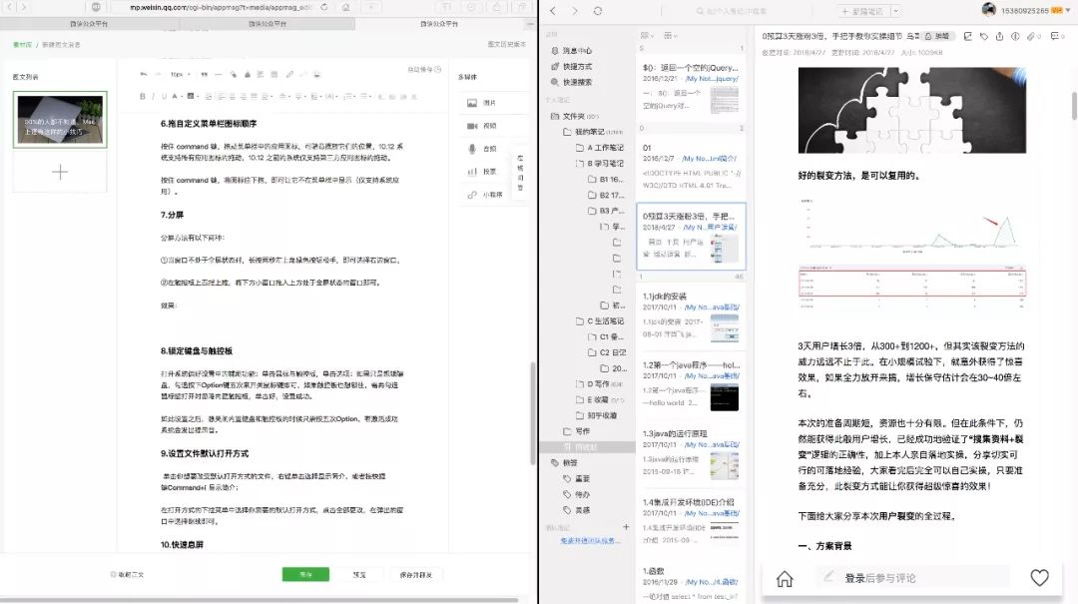Add a new article with the plus box
The width and height of the screenshot is (1078, 604).
pyautogui.click(x=59, y=172)
